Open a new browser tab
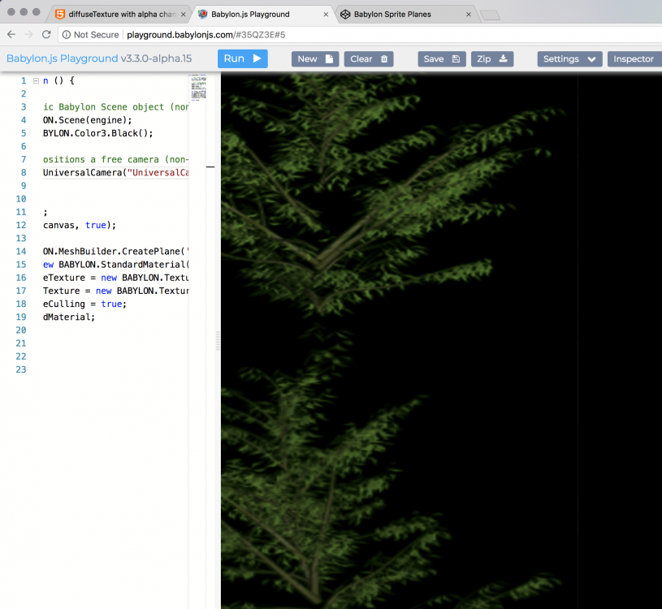 pyautogui.click(x=490, y=15)
